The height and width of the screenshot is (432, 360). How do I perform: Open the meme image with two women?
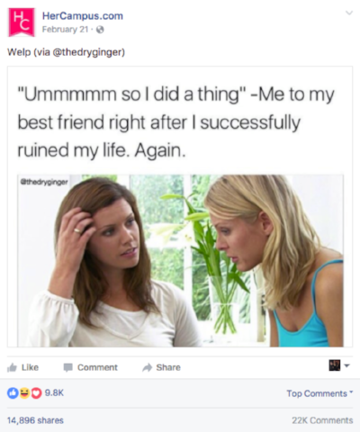[180, 261]
